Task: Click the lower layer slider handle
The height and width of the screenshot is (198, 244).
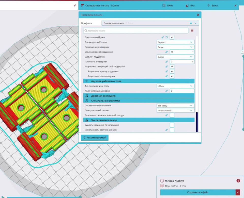Action: (x=243, y=129)
